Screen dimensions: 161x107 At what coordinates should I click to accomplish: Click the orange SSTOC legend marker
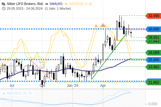click(66, 4)
